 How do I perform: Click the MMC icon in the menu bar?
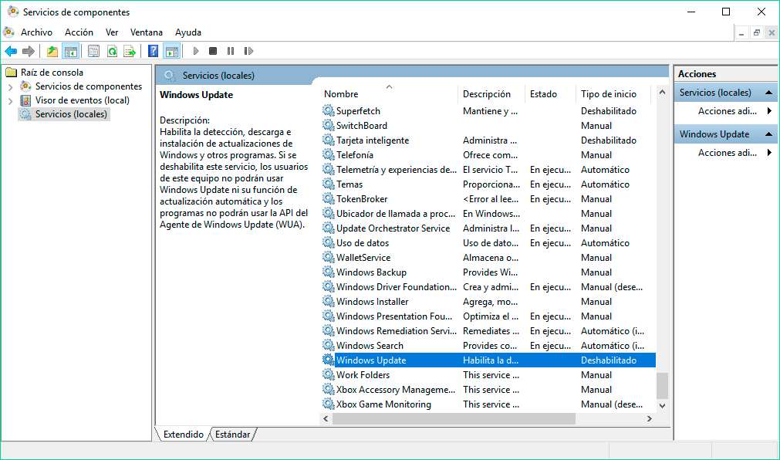tap(9, 32)
